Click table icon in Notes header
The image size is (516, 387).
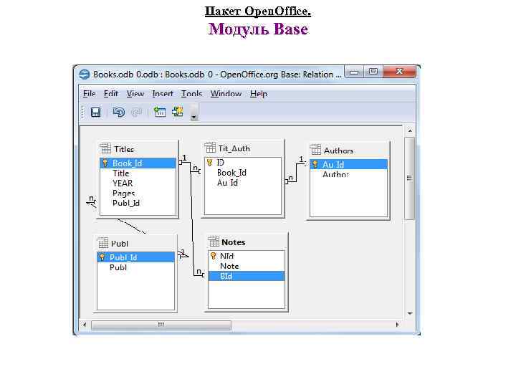214,242
